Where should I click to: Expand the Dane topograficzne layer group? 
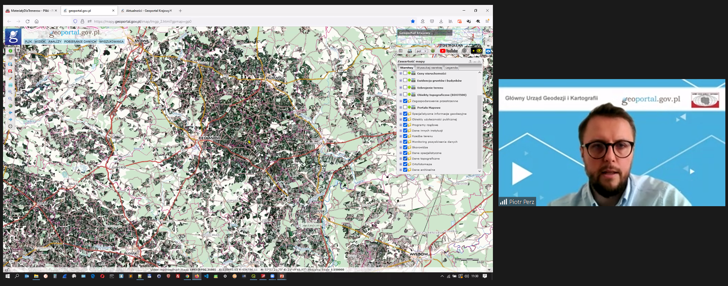(x=400, y=159)
